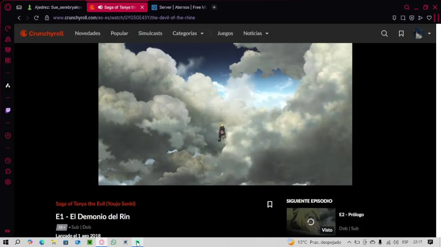Open the workspaces icon beside the tabs
Viewport: 441px width, 247px height.
click(x=19, y=7)
